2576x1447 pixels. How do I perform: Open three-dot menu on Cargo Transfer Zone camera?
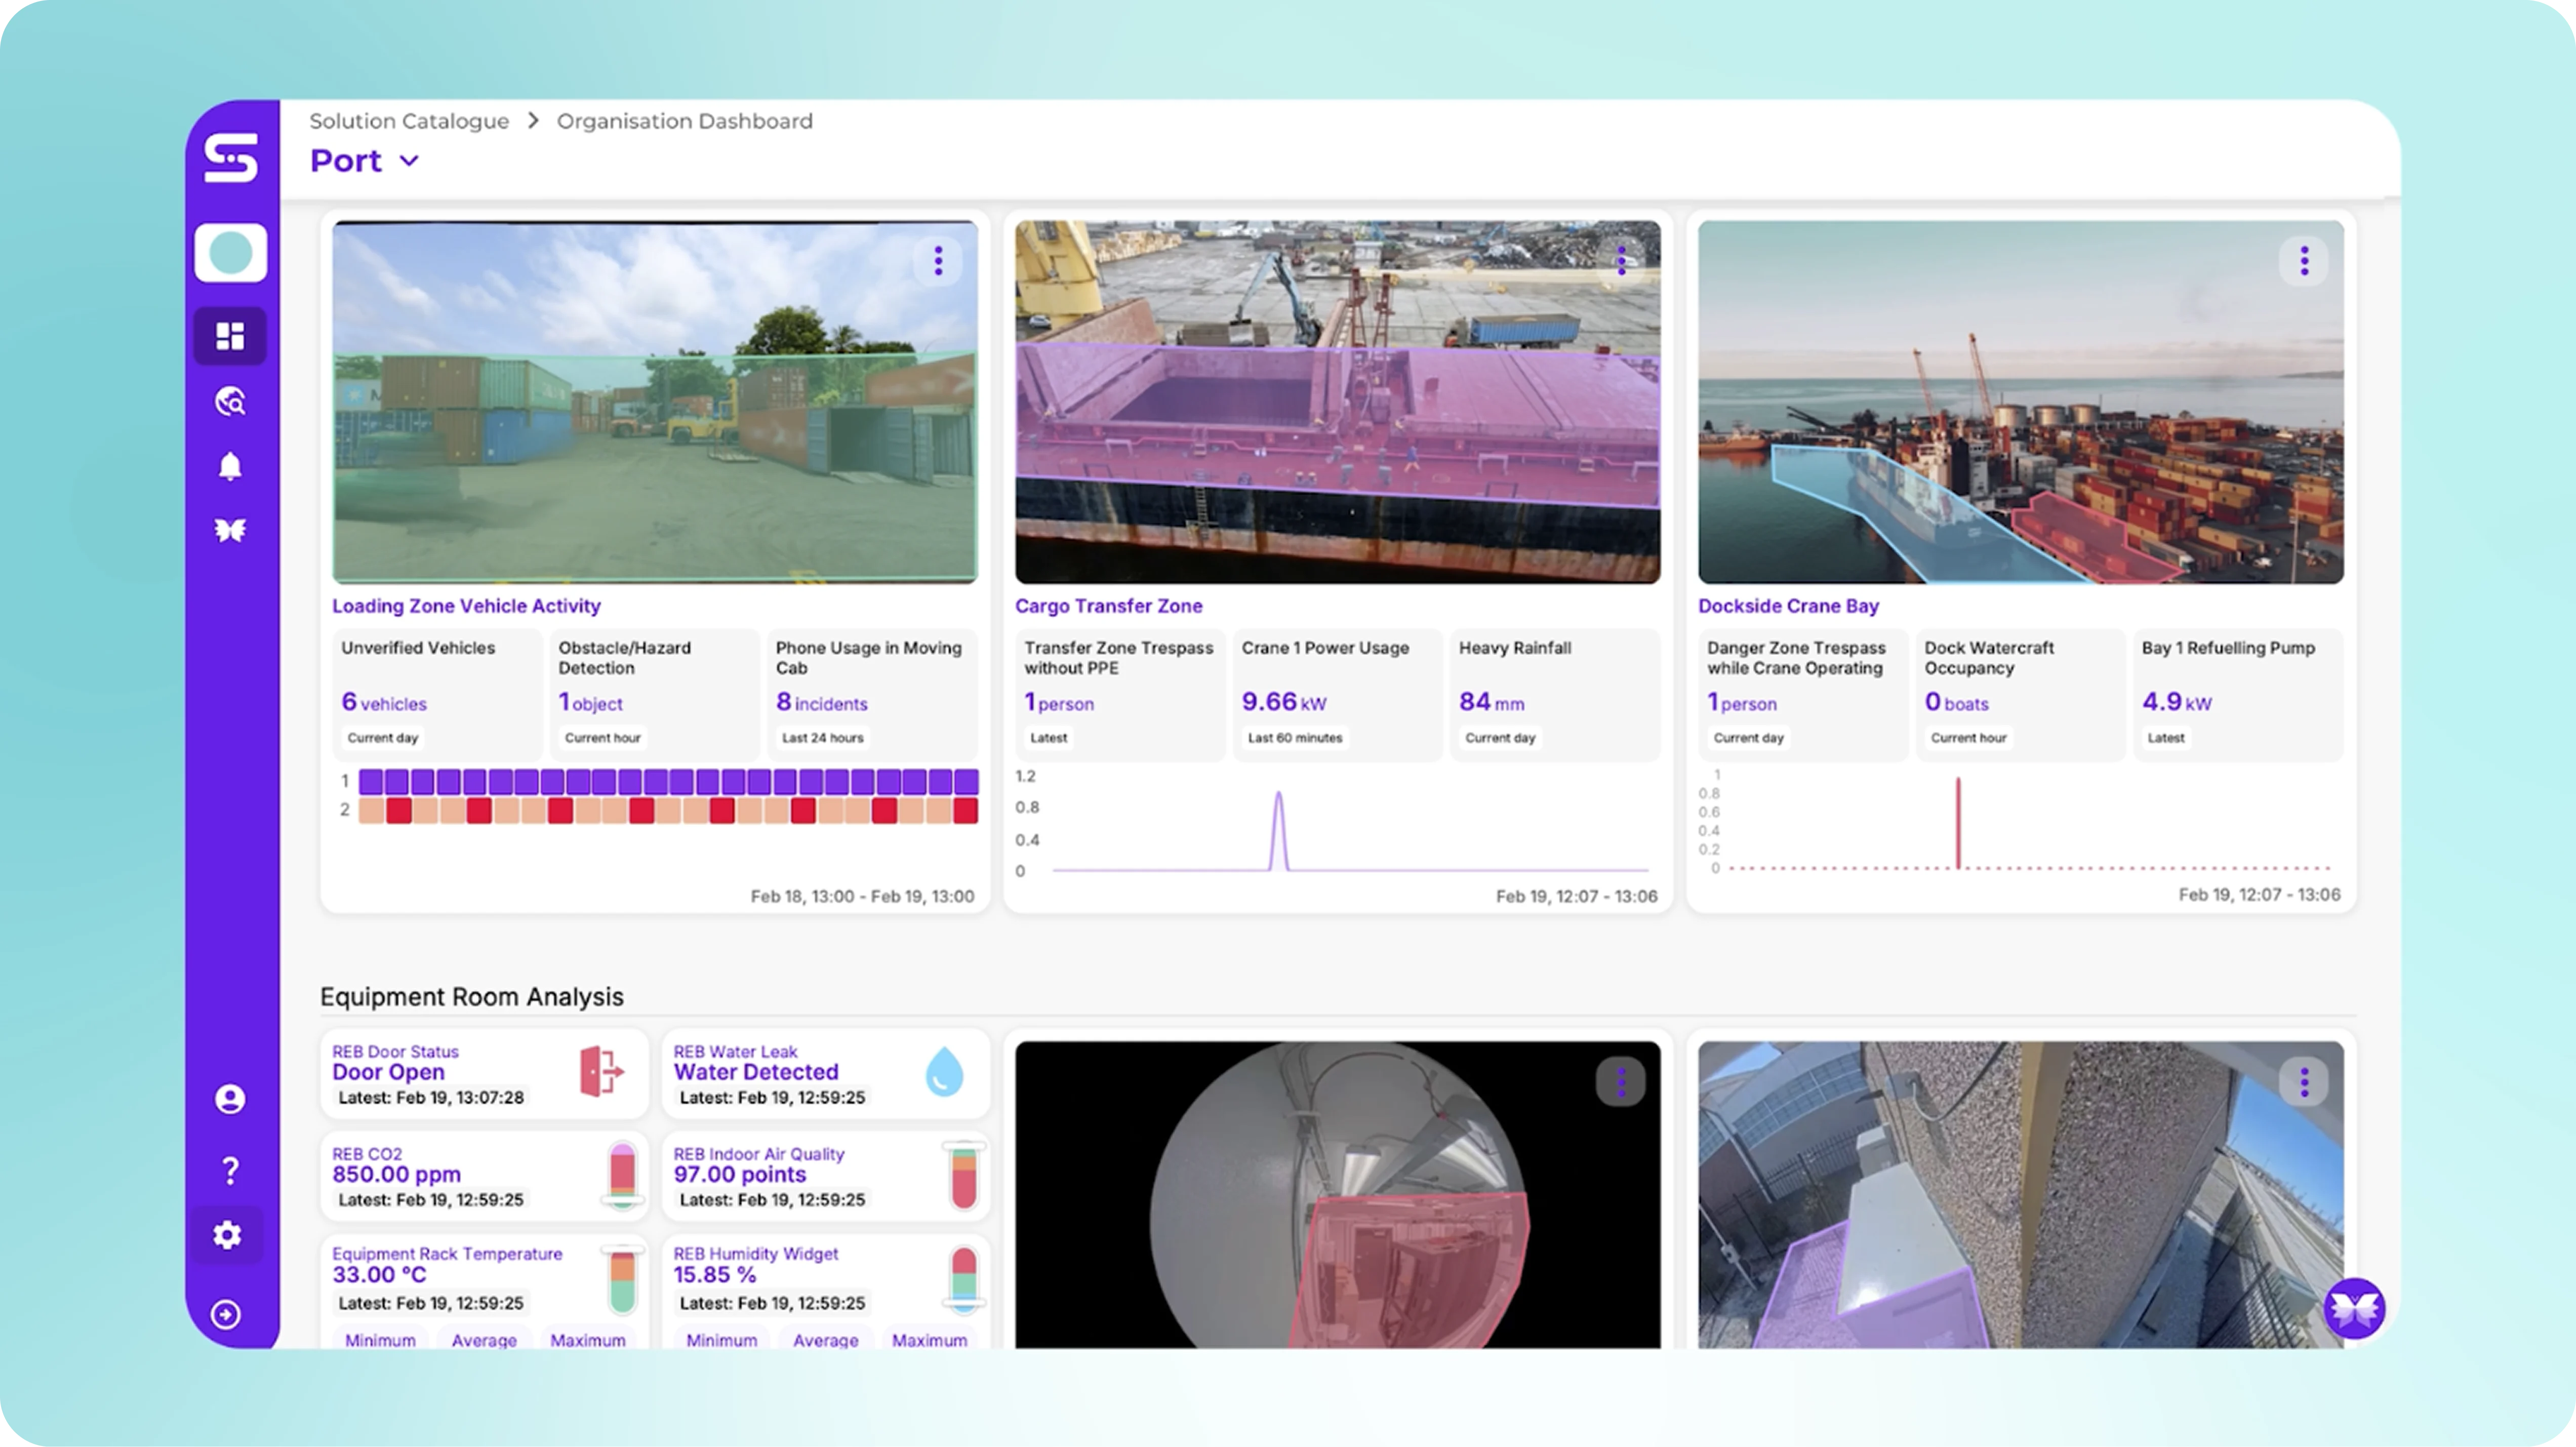tap(1621, 261)
